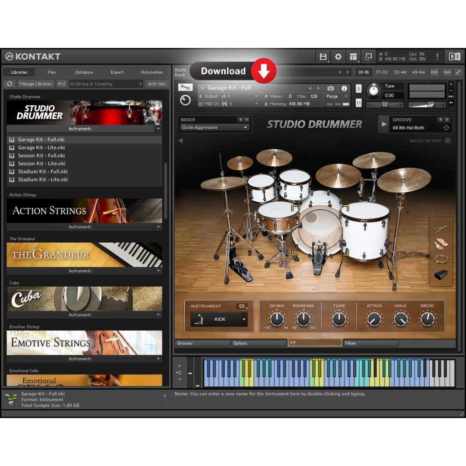Open the Quite Aggressive mixer preset dropdown
The image size is (466, 466).
tap(215, 127)
